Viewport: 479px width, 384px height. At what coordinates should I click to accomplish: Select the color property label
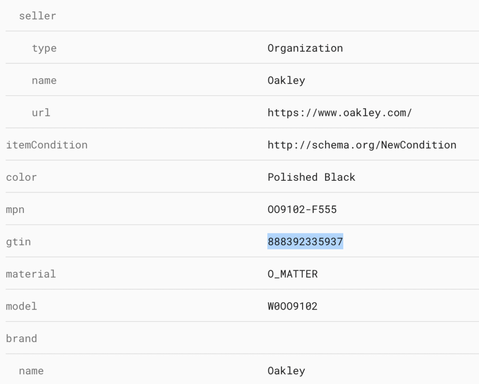(x=21, y=177)
